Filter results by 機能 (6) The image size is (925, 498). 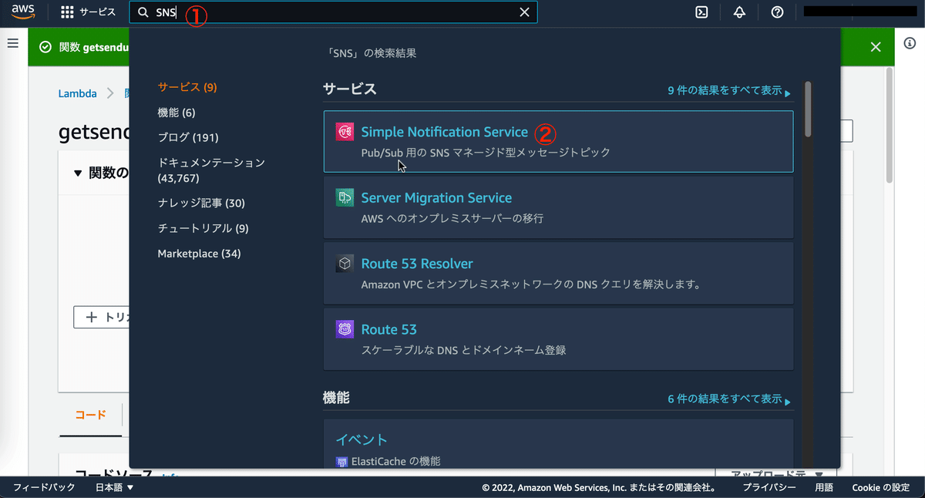(177, 113)
